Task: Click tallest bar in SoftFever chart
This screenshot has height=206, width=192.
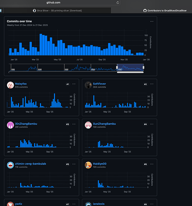Action: coord(94,101)
